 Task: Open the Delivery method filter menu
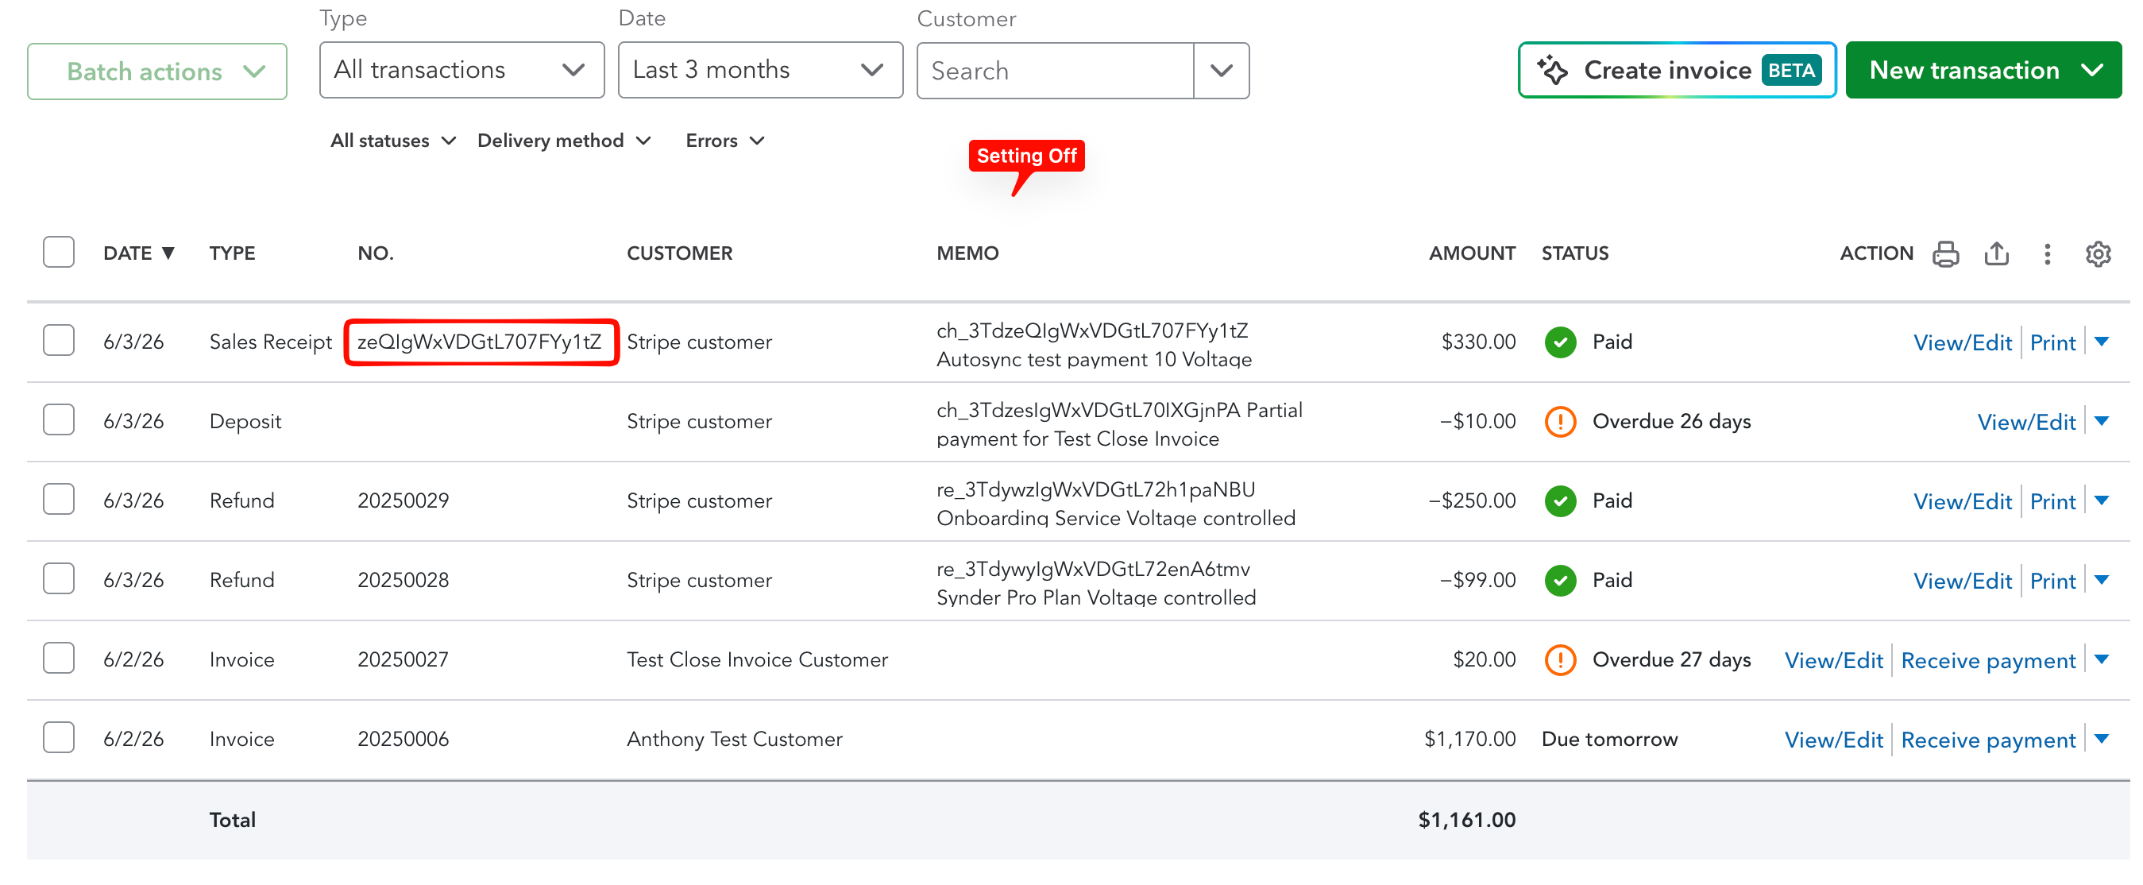click(564, 141)
